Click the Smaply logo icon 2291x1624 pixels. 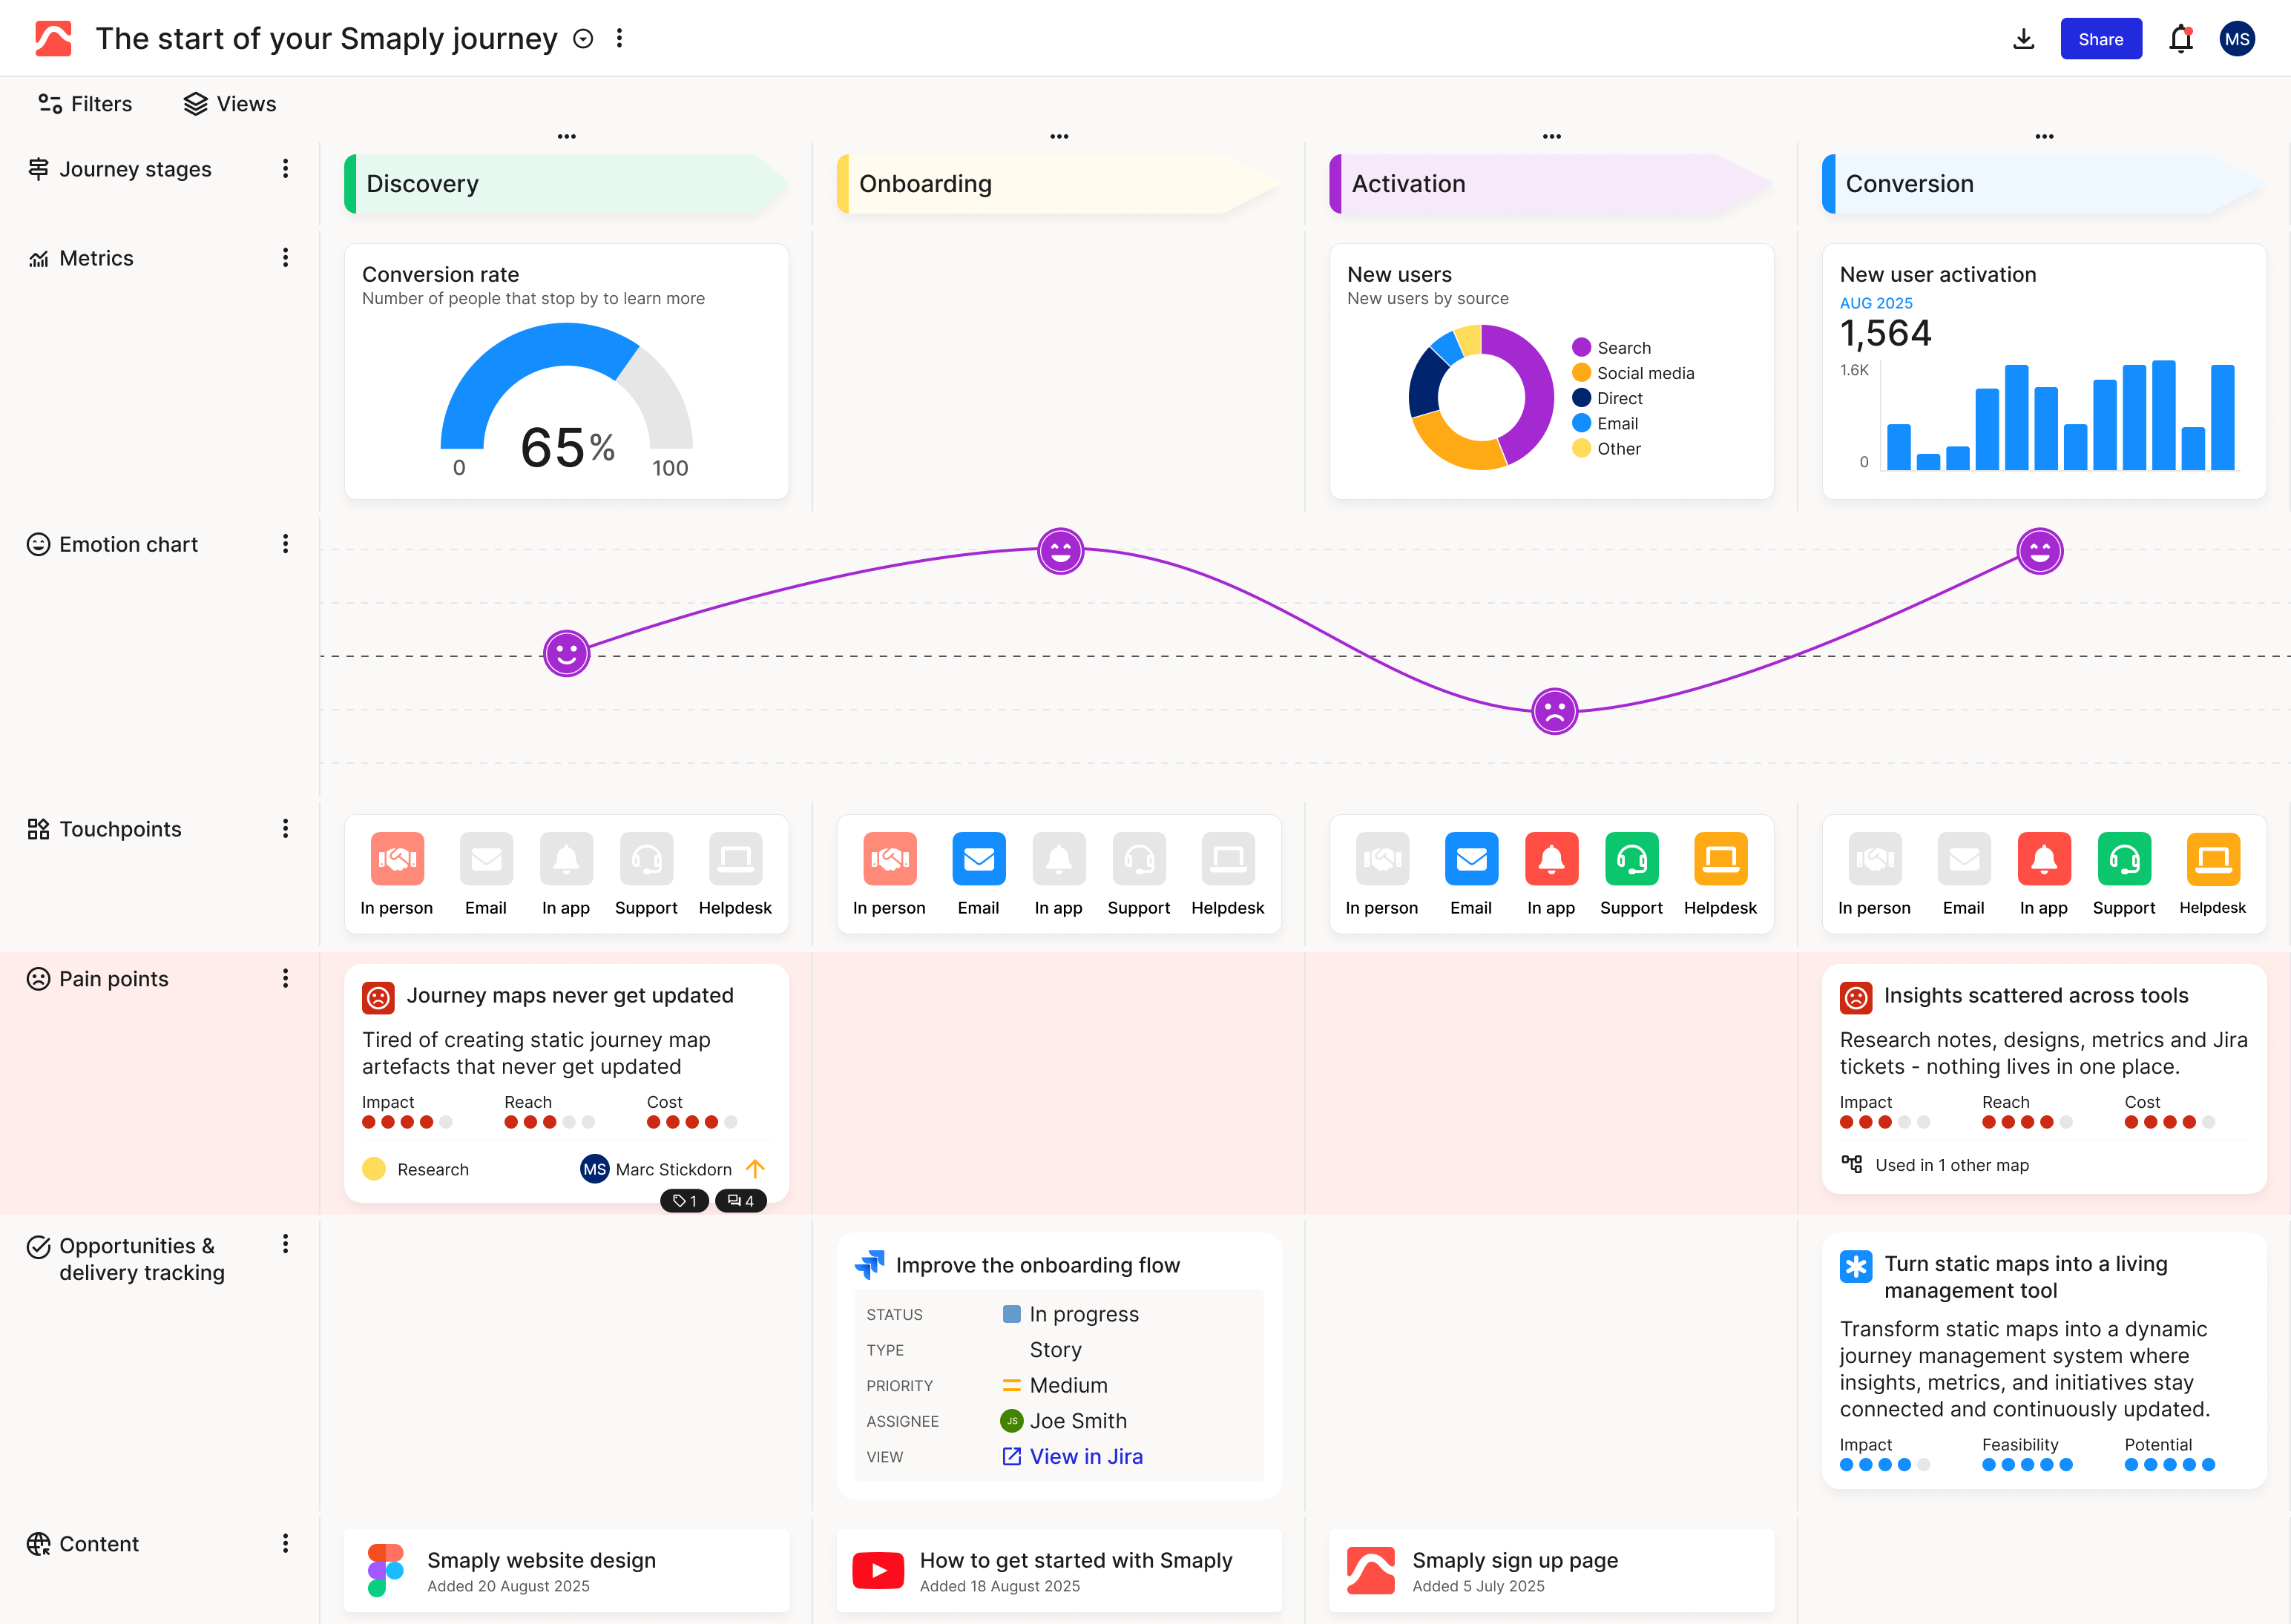coord(53,39)
